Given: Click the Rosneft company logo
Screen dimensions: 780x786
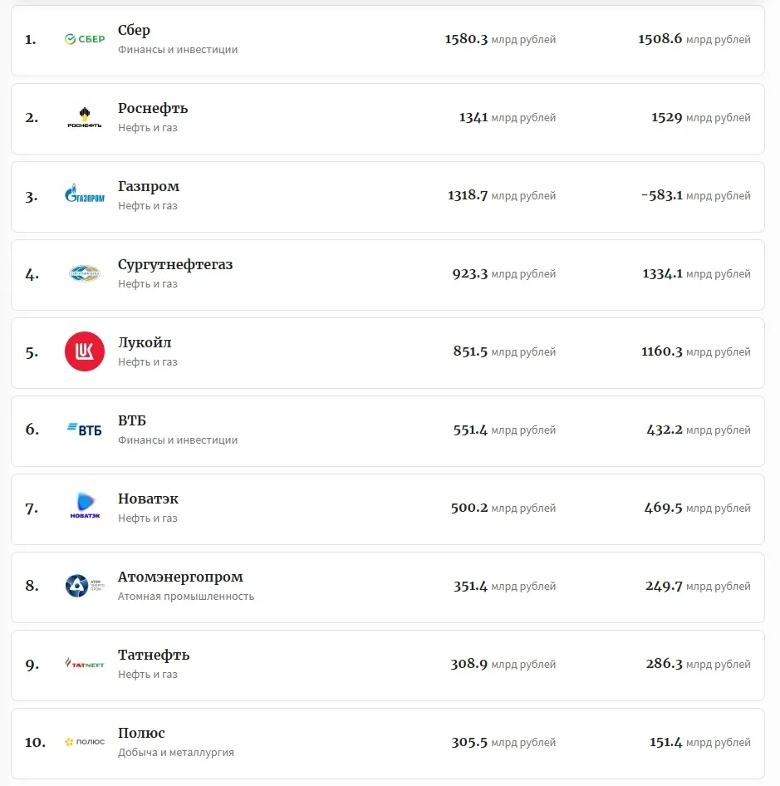Looking at the screenshot, I should [x=85, y=118].
